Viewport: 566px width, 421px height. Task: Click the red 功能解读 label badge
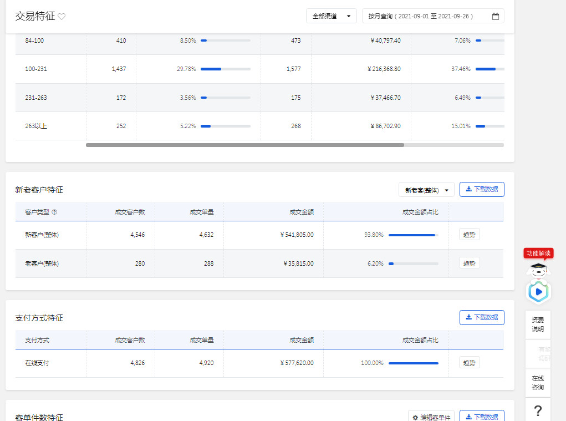tap(538, 253)
